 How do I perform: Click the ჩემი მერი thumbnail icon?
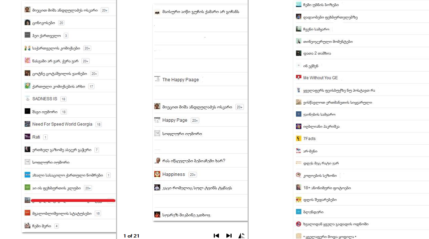click(x=28, y=226)
